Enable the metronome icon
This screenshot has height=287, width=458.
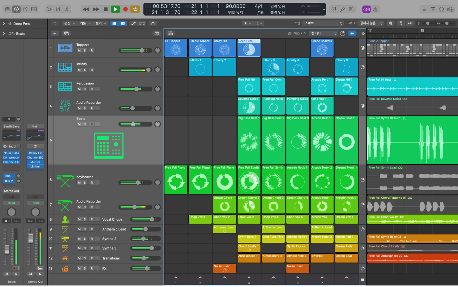coord(49,9)
